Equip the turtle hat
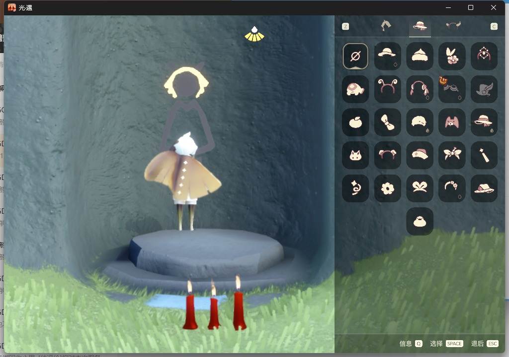Image resolution: width=509 pixels, height=357 pixels. point(355,89)
